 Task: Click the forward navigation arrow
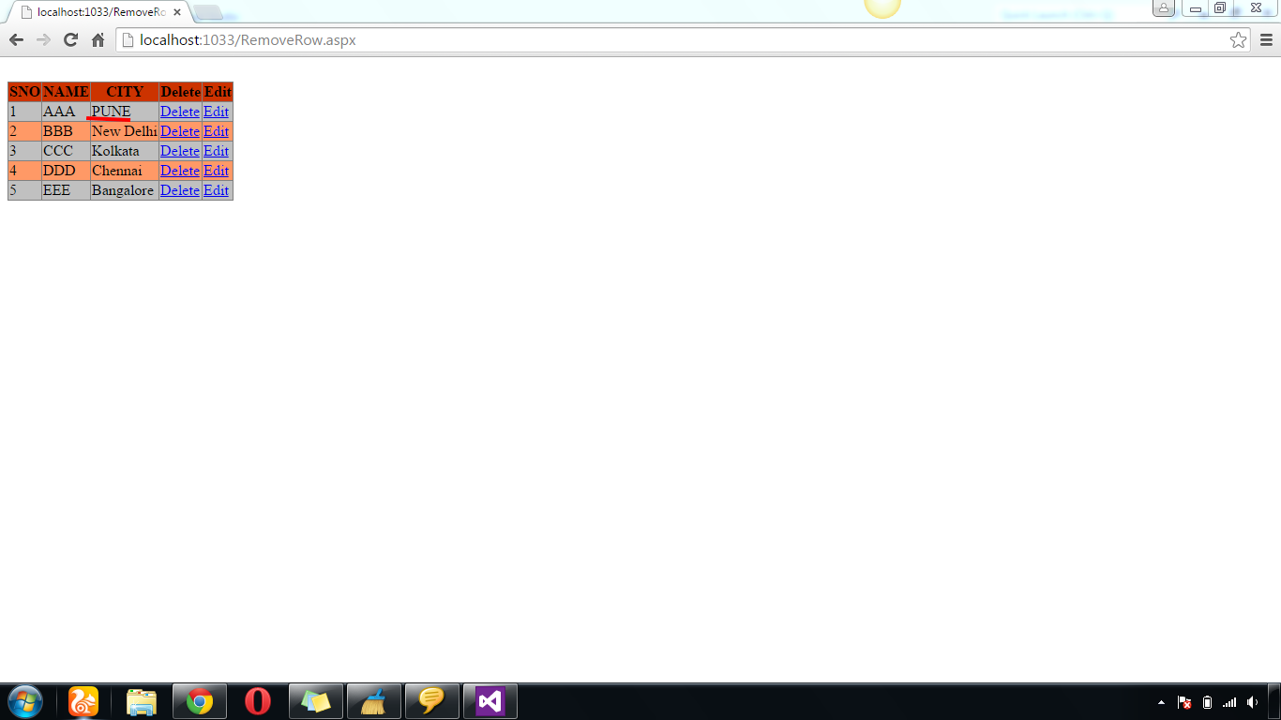43,40
